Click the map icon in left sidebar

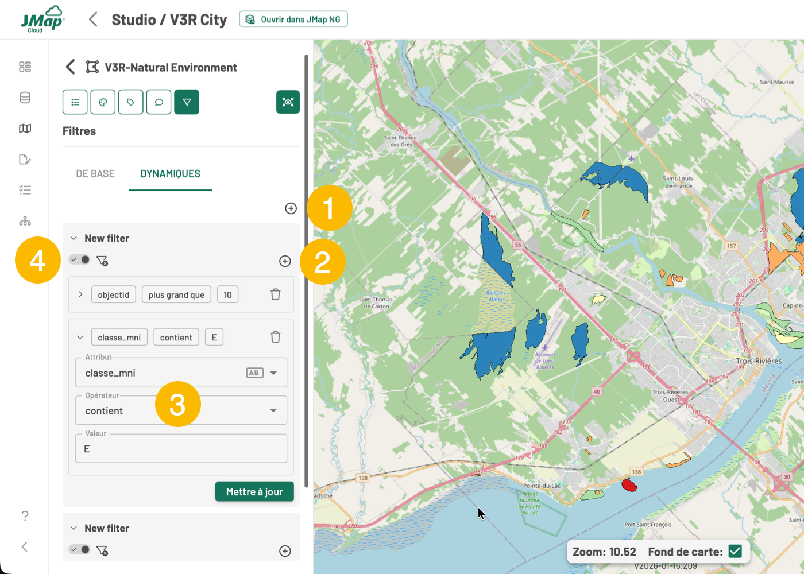(25, 129)
